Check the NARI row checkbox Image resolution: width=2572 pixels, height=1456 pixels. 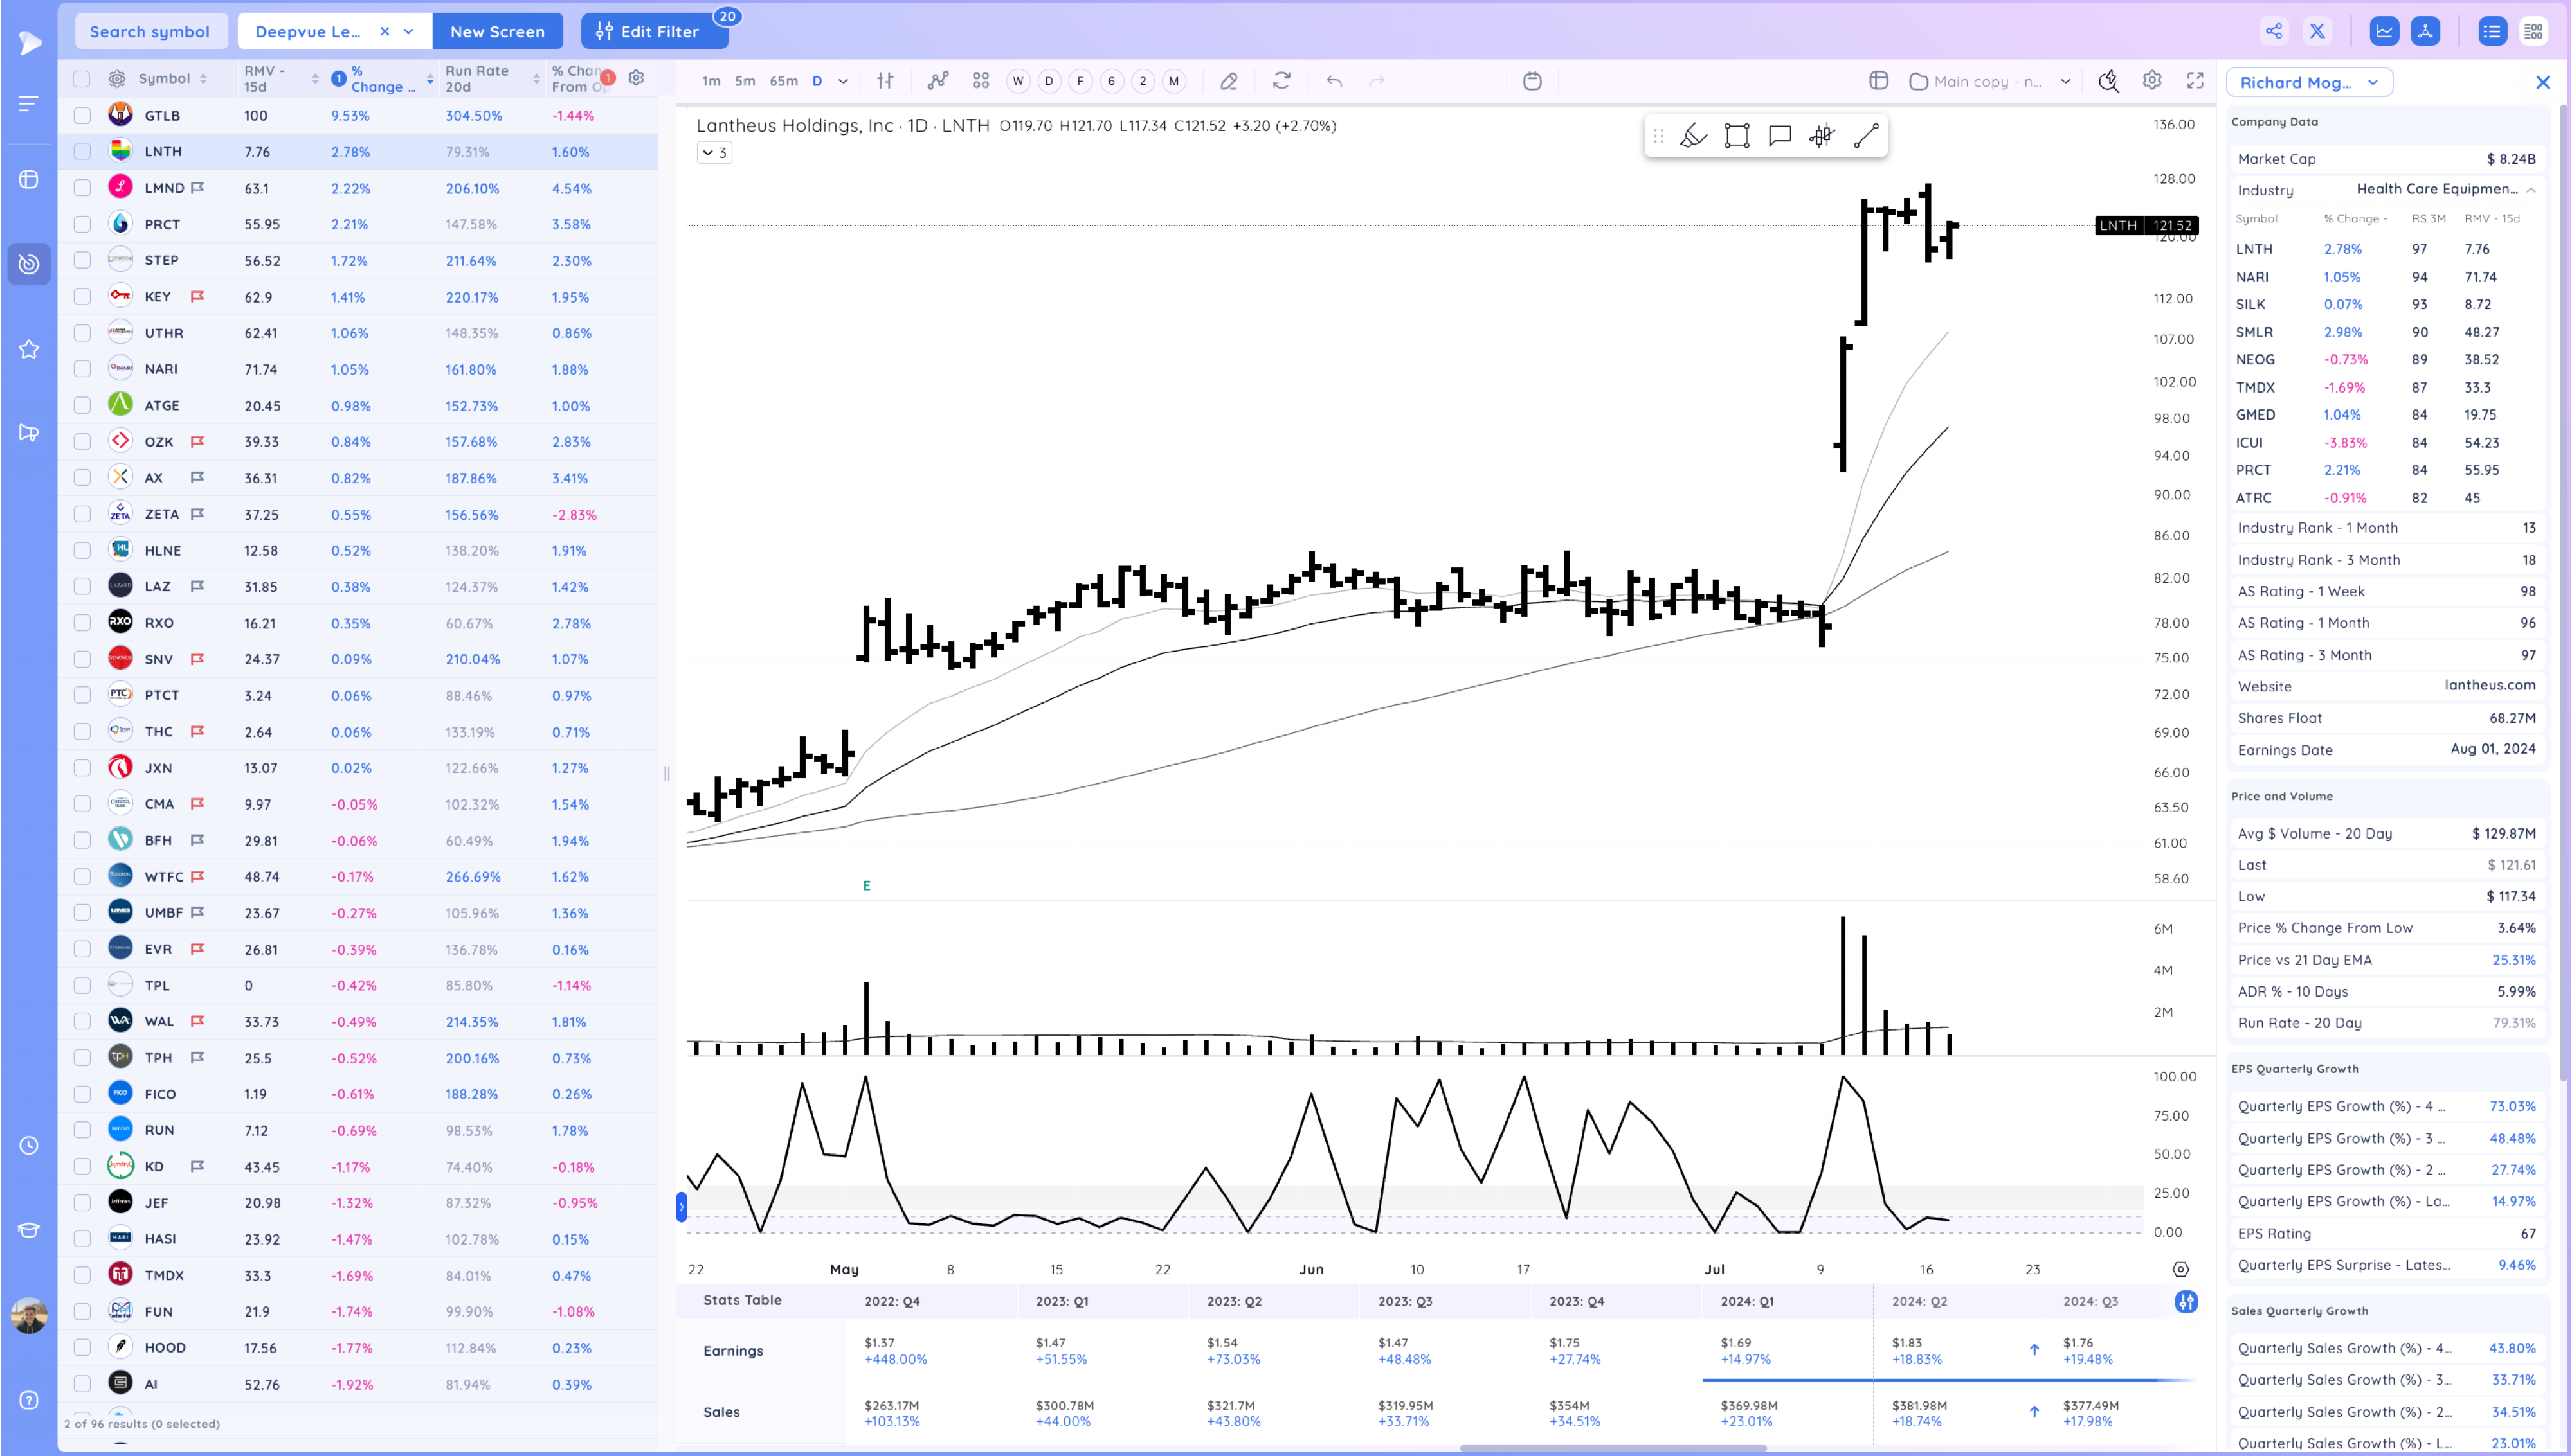coord(82,369)
